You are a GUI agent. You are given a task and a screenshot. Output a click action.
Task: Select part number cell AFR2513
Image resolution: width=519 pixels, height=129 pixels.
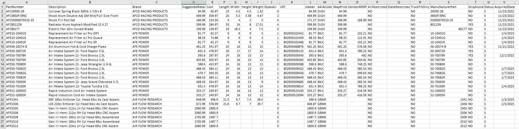pyautogui.click(x=26, y=126)
